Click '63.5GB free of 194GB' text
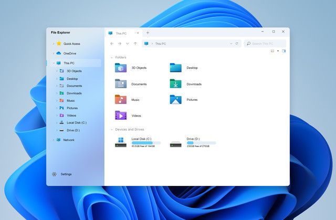 (143, 146)
